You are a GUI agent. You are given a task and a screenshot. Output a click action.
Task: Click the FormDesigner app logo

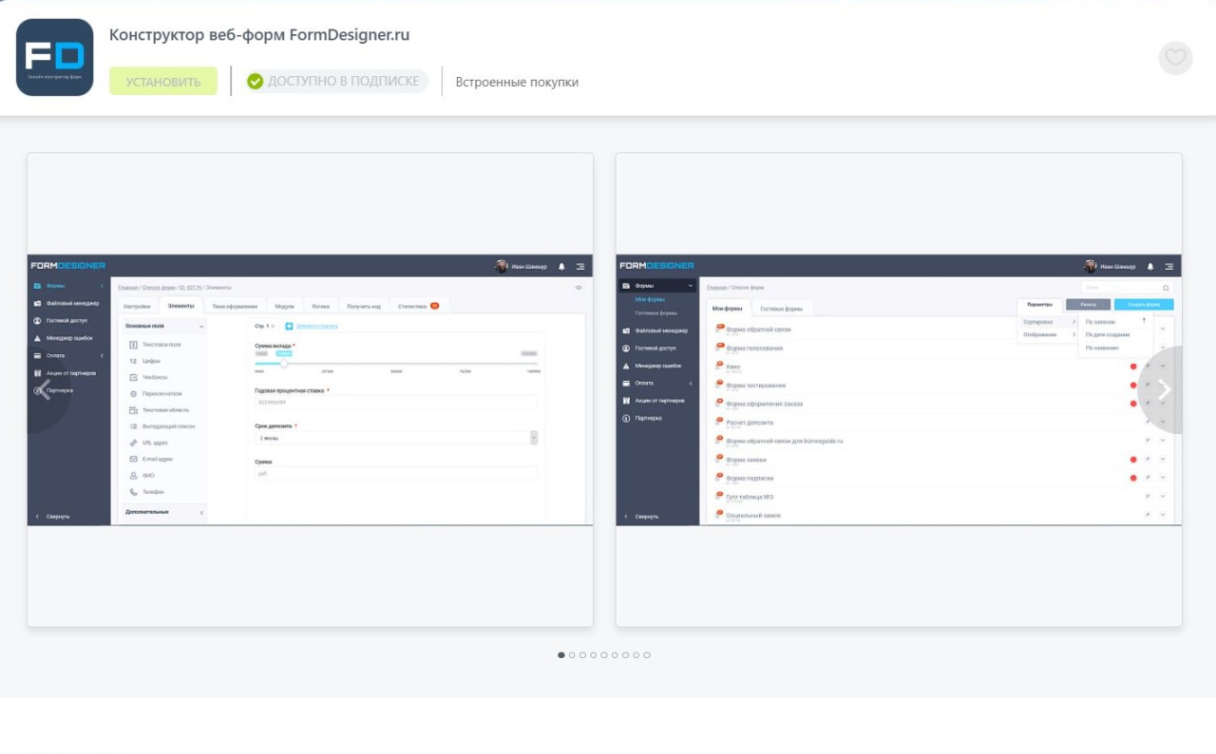click(54, 57)
